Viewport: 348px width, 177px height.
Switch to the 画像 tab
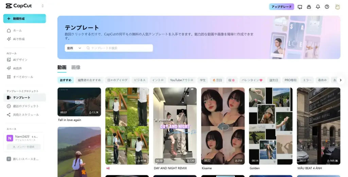[x=76, y=67]
